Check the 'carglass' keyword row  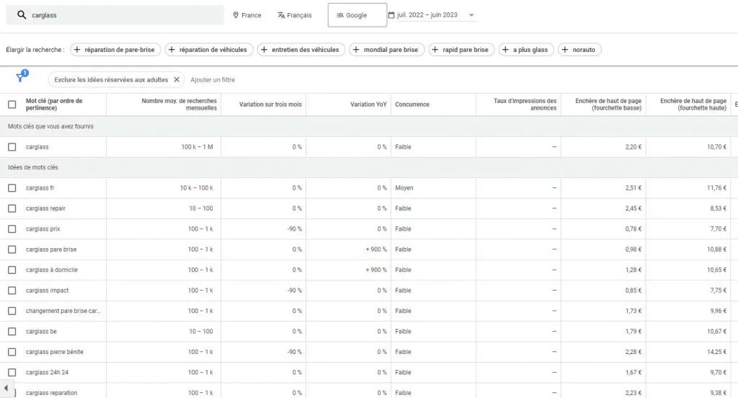pos(12,147)
